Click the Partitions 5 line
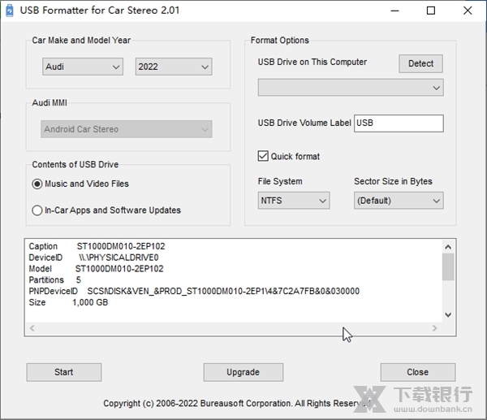This screenshot has height=420, width=487. click(54, 279)
